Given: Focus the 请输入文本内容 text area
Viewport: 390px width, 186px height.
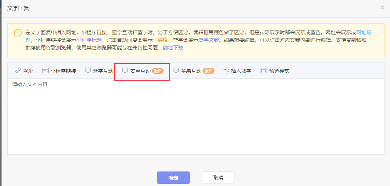Looking at the screenshot, I should point(196,116).
